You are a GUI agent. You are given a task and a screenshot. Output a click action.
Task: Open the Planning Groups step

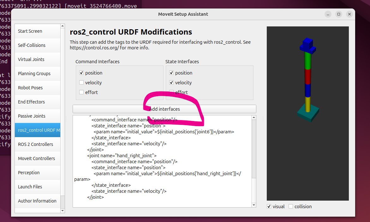coord(38,74)
